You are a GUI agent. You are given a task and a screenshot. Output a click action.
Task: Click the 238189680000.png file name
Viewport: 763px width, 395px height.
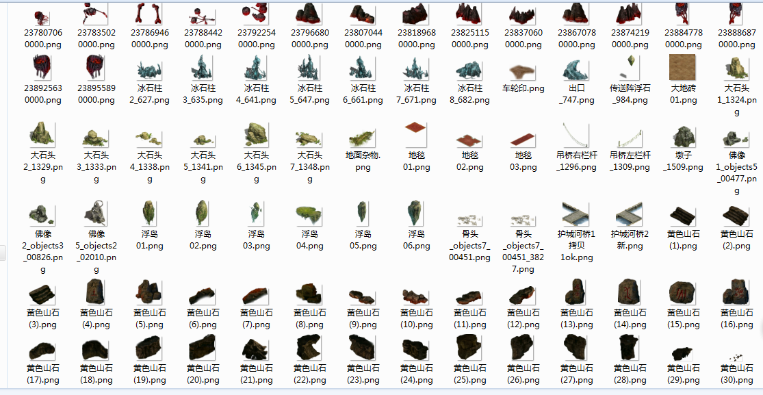[417, 38]
